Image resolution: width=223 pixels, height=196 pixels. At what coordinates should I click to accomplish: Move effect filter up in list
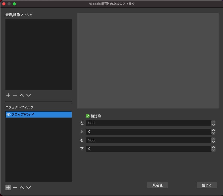pyautogui.click(x=22, y=187)
